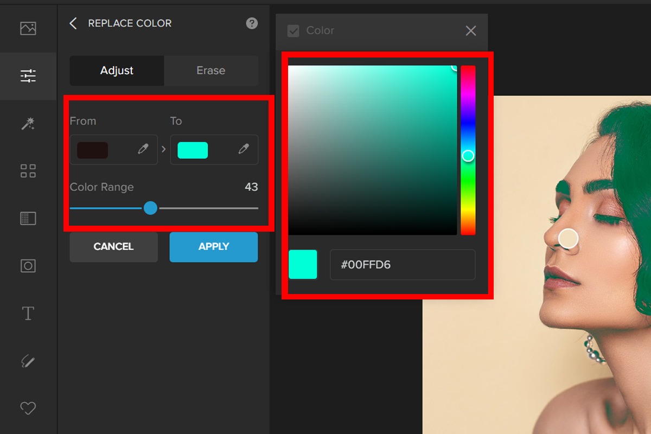
Task: Open the image manager sidebar icon
Action: (x=28, y=28)
